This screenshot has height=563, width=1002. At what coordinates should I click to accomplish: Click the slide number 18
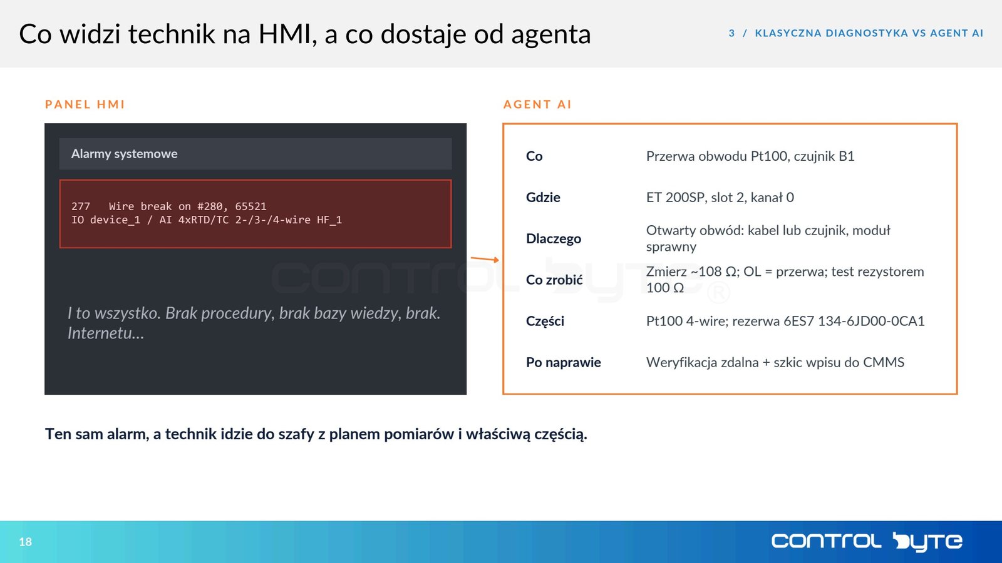(x=25, y=542)
